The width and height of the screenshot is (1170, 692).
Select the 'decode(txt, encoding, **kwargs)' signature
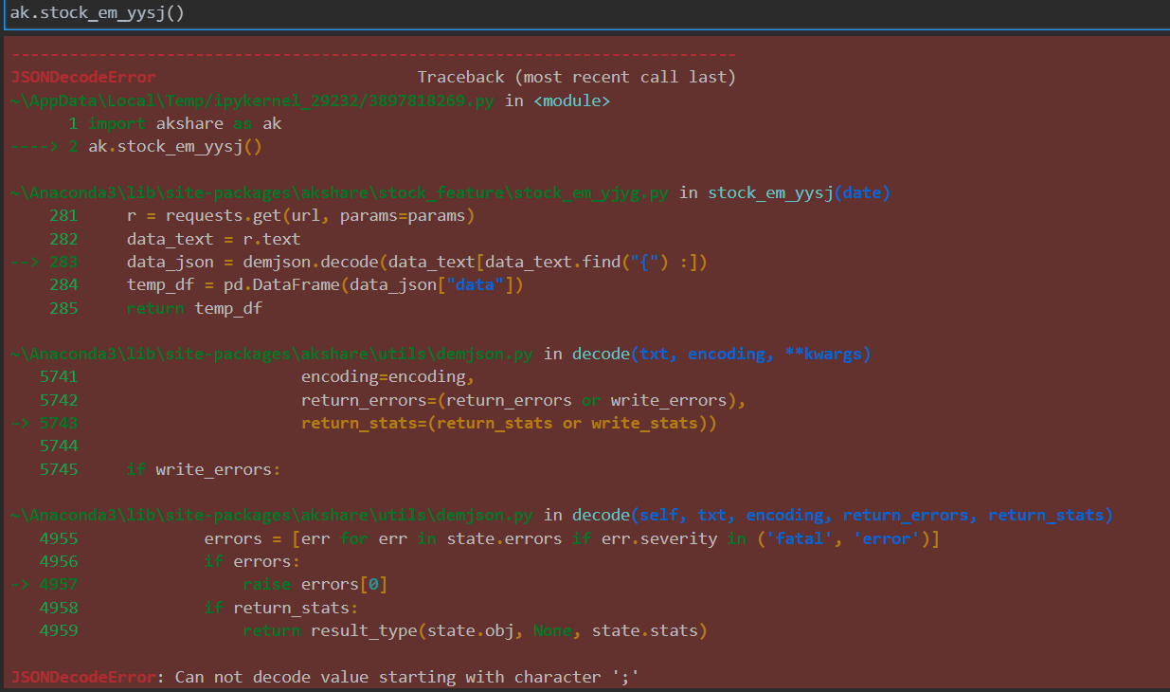(x=721, y=355)
